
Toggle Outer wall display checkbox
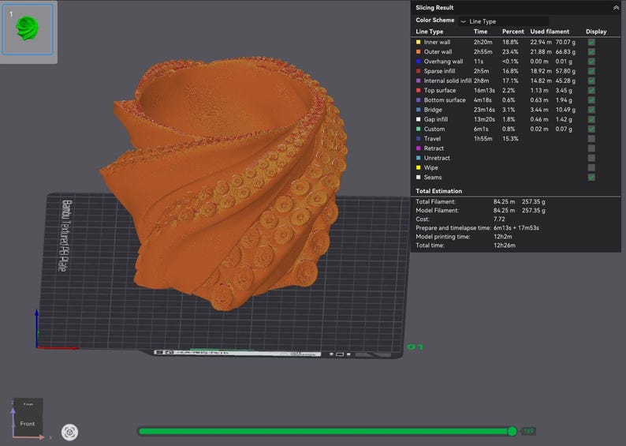pyautogui.click(x=591, y=51)
